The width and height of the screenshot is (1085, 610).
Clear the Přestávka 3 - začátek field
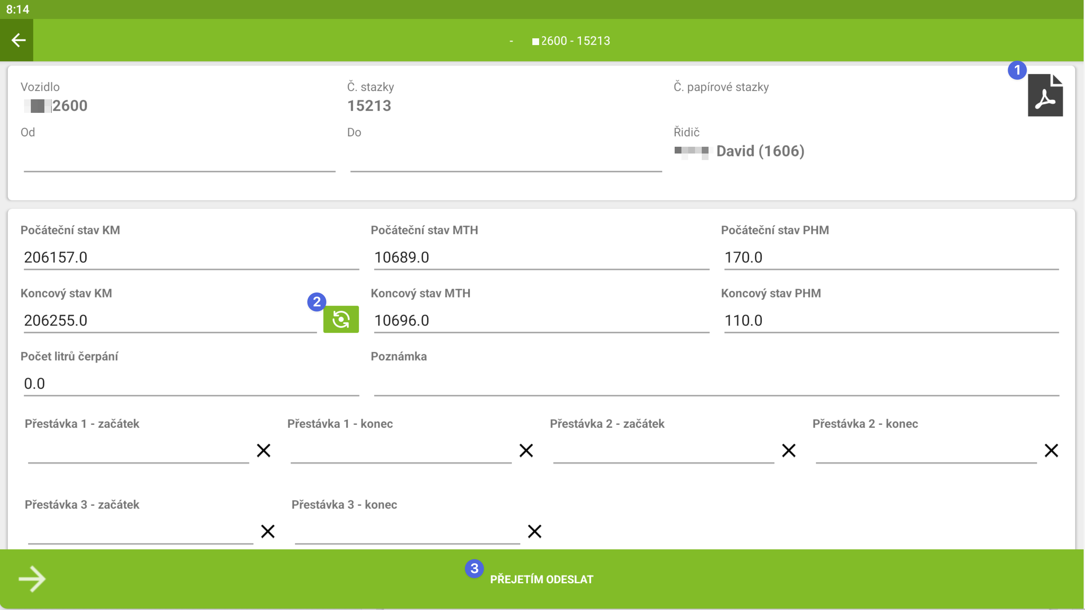click(268, 531)
